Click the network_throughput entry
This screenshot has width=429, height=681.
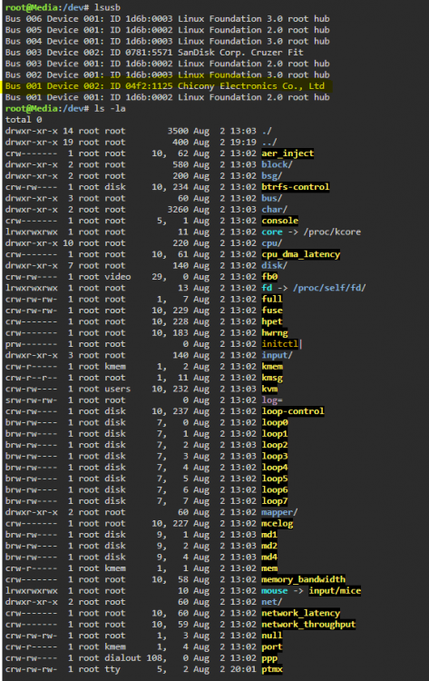tap(308, 624)
